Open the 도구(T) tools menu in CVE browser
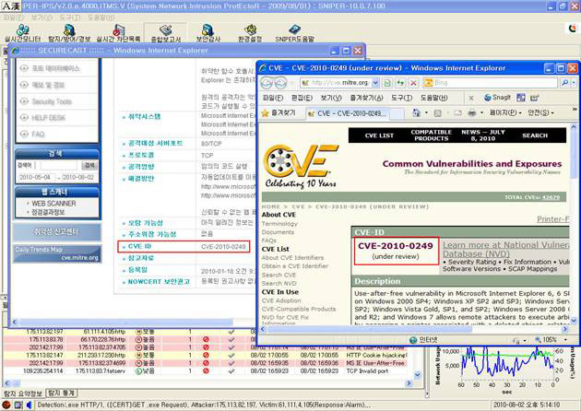Viewport: 581px width, 411px height. coord(402,98)
